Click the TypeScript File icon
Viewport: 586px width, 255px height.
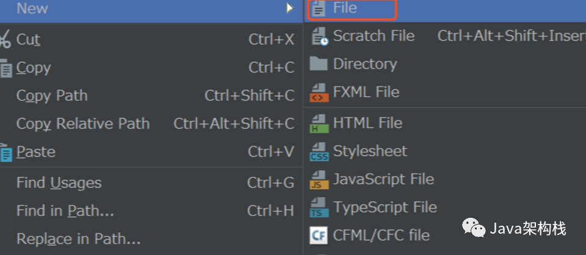click(x=319, y=207)
